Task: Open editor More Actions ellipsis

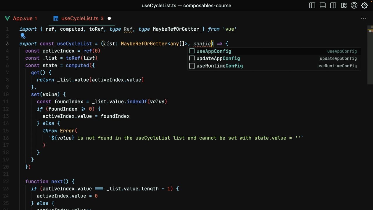Action: pos(364,18)
